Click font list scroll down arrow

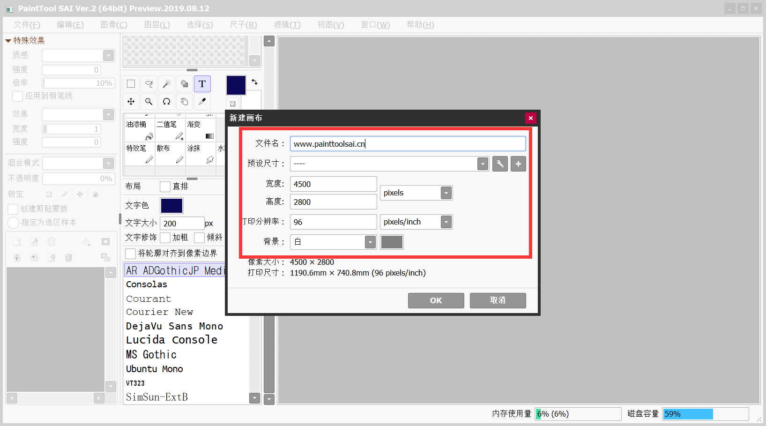254,398
